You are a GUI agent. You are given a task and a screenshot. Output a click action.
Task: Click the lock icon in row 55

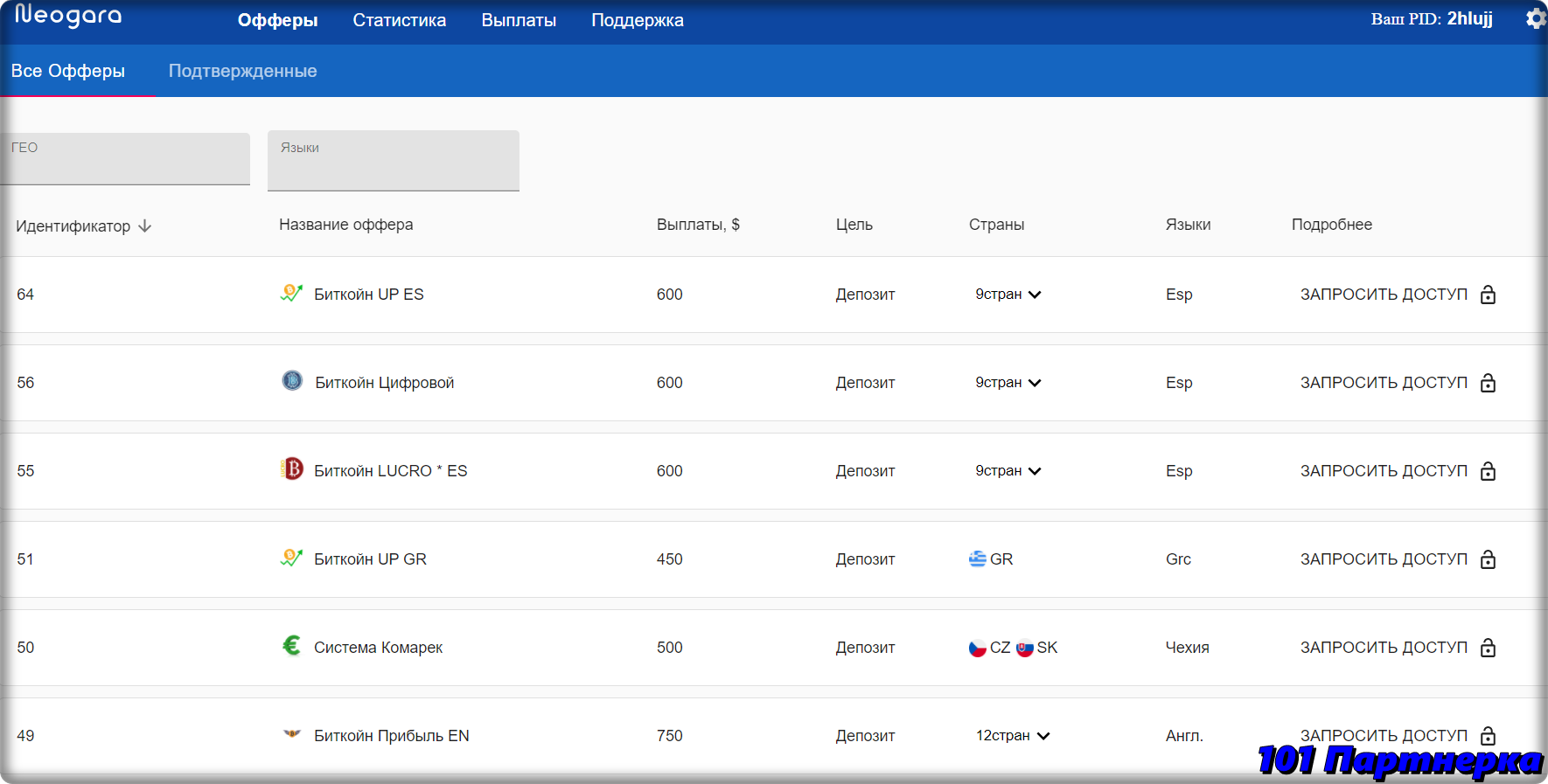tap(1488, 471)
